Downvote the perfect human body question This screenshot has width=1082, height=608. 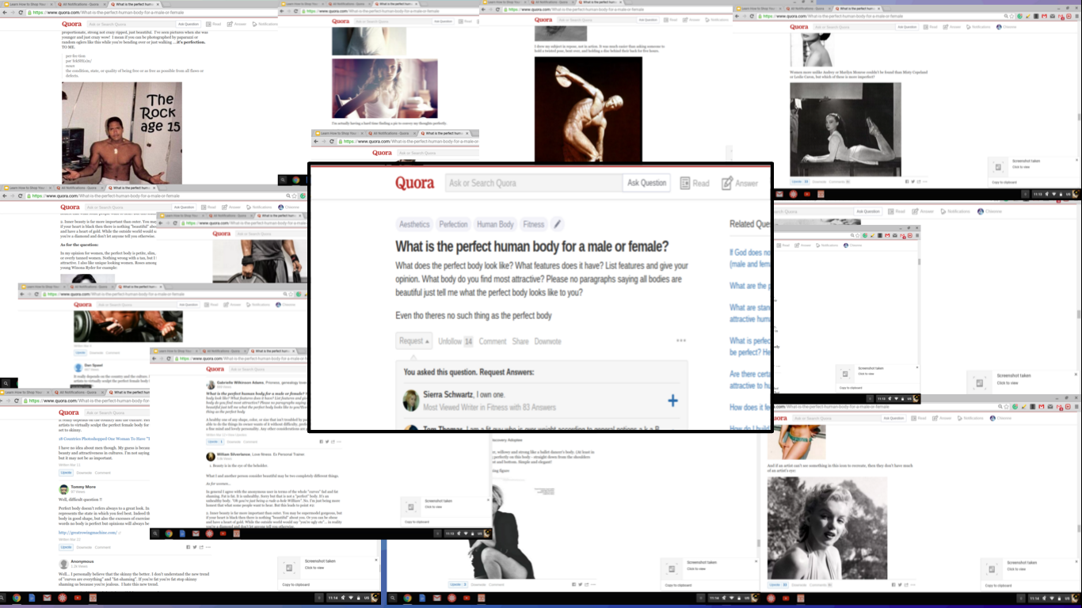point(547,341)
